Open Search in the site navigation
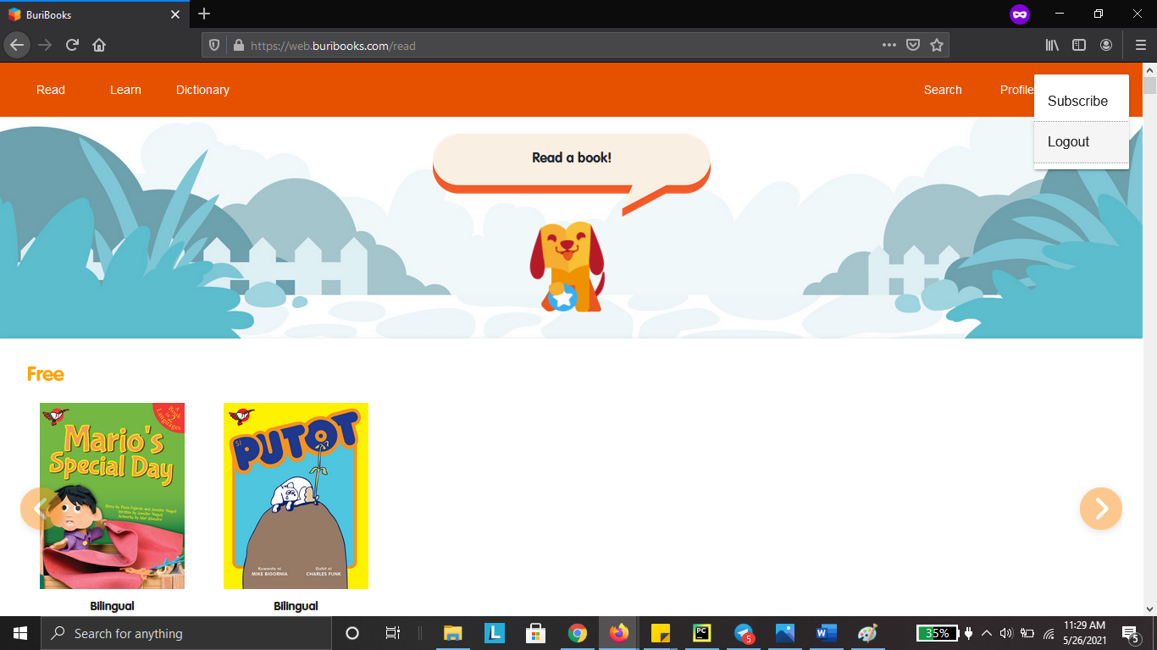Image resolution: width=1157 pixels, height=650 pixels. click(x=943, y=90)
